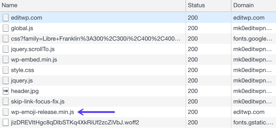Click the fonts.gstatic domain of the woff2 row
276x128 pixels.
coord(253,123)
